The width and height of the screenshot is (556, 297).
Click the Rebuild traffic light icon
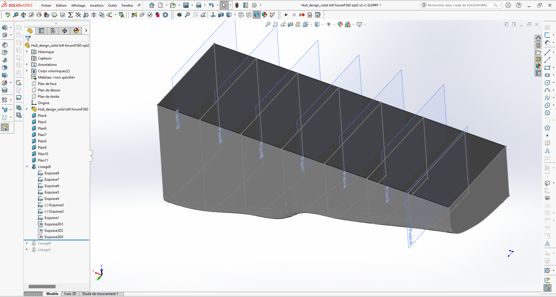[x=237, y=5]
